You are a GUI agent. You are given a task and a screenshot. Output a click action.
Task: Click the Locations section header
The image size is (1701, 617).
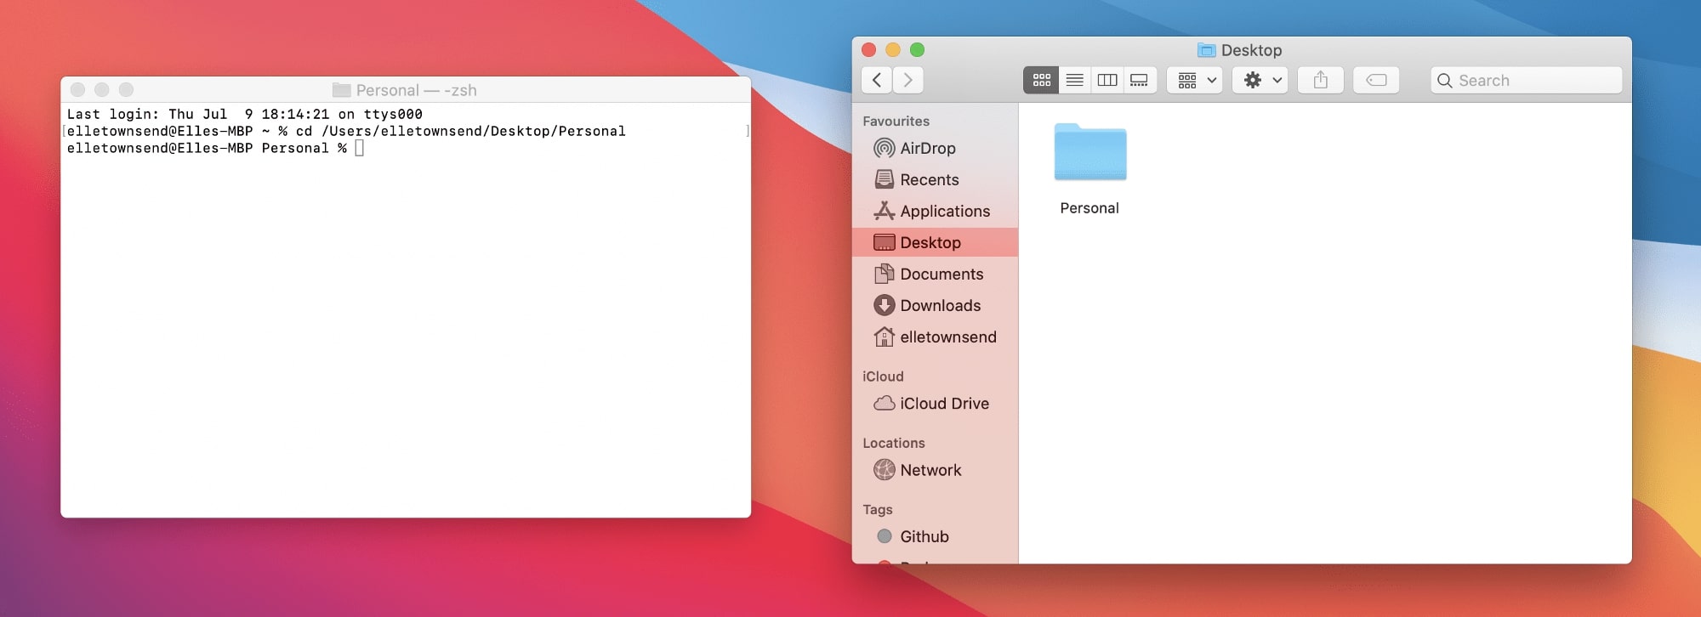point(893,443)
